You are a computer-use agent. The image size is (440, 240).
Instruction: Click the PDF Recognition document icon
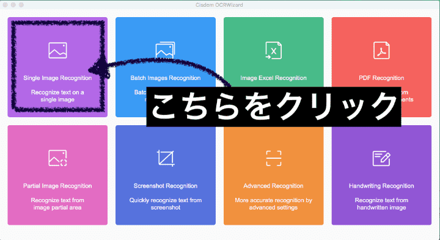click(381, 51)
